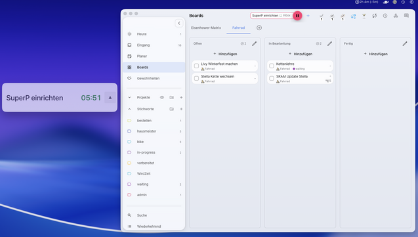
Task: Add a new project with the plus
Action: point(181,97)
